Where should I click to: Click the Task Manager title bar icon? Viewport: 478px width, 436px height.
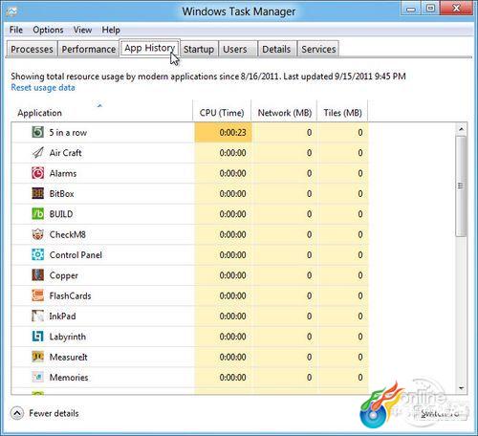[x=11, y=11]
